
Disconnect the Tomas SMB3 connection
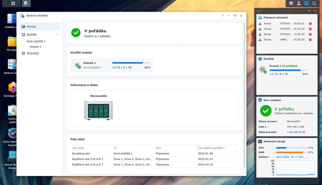point(310,40)
